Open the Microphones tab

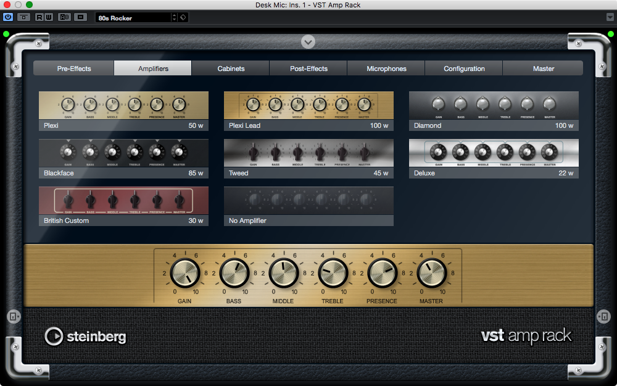click(386, 69)
